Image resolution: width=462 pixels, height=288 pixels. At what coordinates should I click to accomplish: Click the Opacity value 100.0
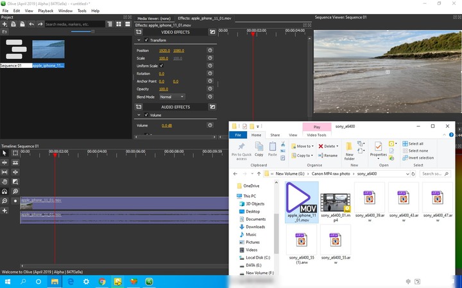pos(164,89)
